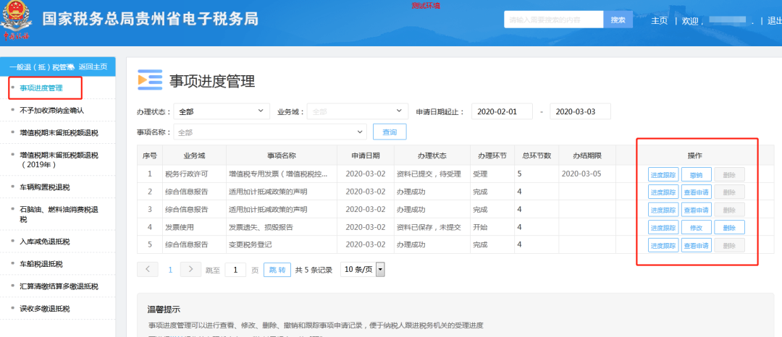This screenshot has height=337, width=782.
Task: Click the 办理状态 column header
Action: pyautogui.click(x=432, y=155)
